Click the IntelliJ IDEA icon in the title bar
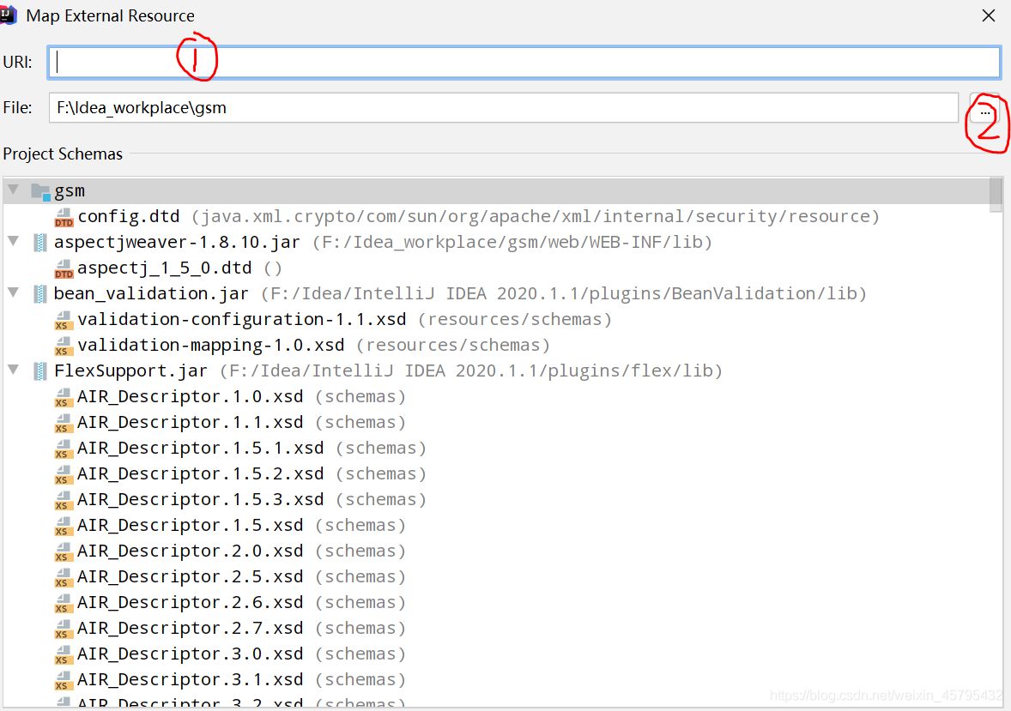 [9, 15]
